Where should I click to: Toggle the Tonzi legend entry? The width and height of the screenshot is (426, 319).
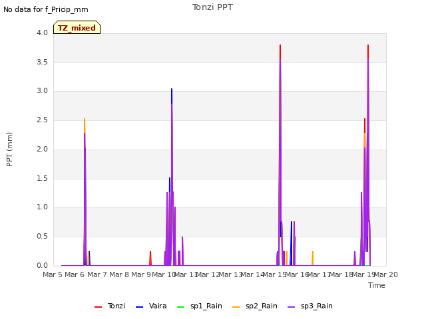tap(110, 306)
